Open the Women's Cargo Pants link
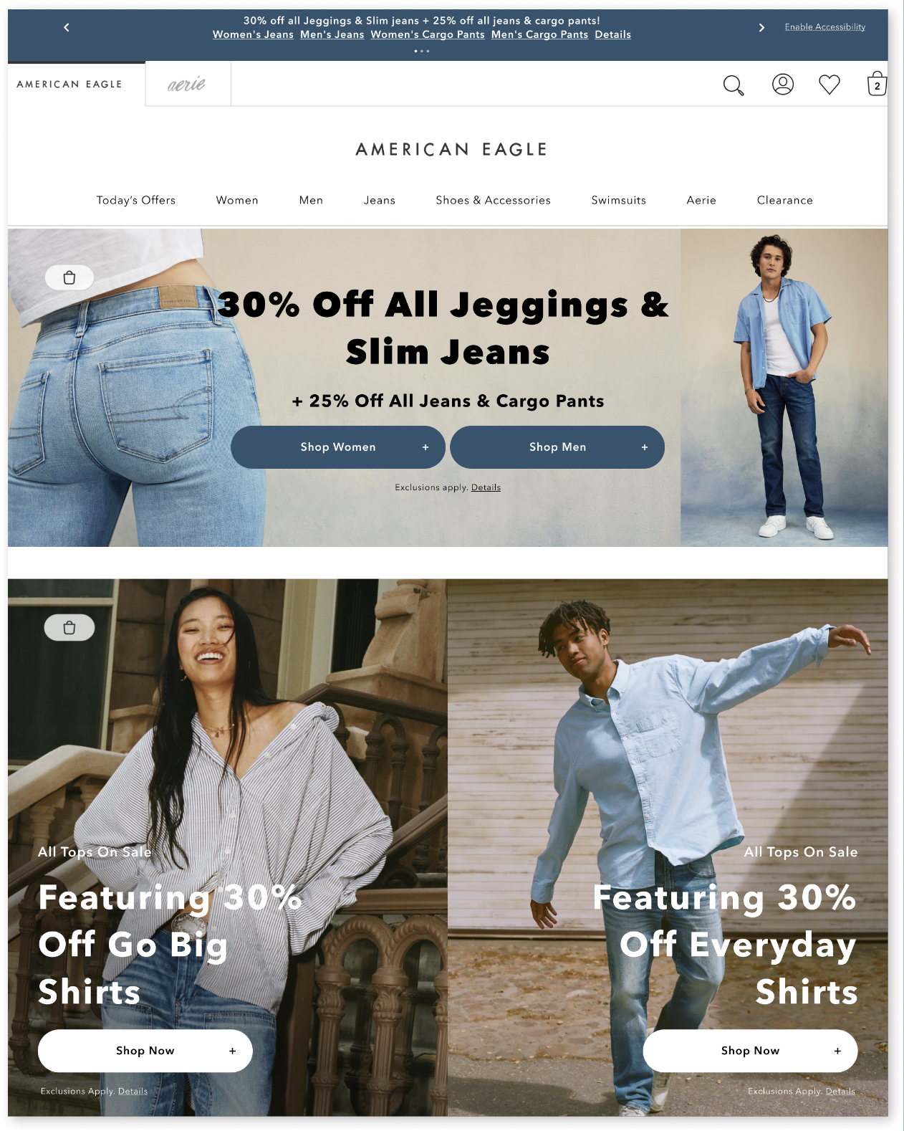Image resolution: width=904 pixels, height=1131 pixels. [428, 34]
